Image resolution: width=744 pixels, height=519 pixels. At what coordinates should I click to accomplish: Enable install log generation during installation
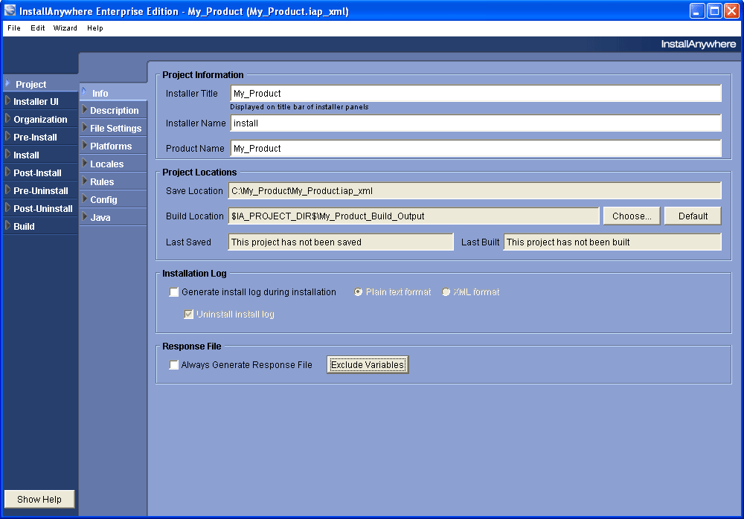(173, 291)
